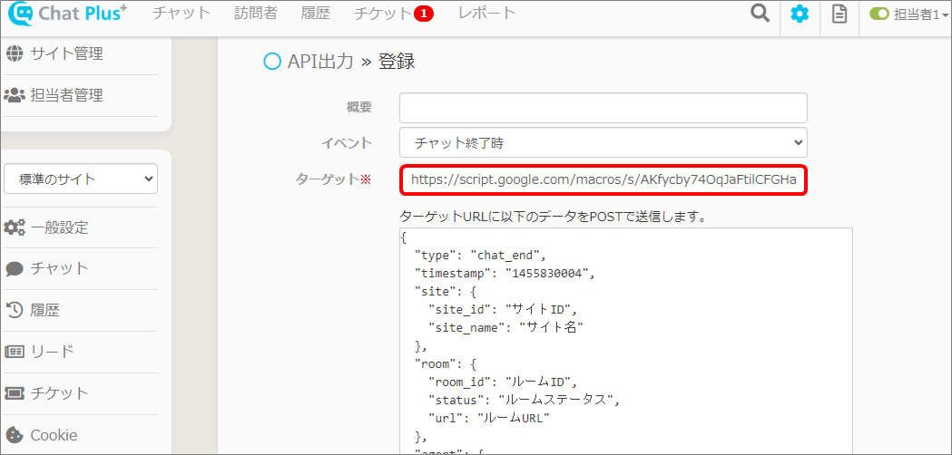This screenshot has width=952, height=455.
Task: Open 担当者管理 in the sidebar
Action: 66,95
